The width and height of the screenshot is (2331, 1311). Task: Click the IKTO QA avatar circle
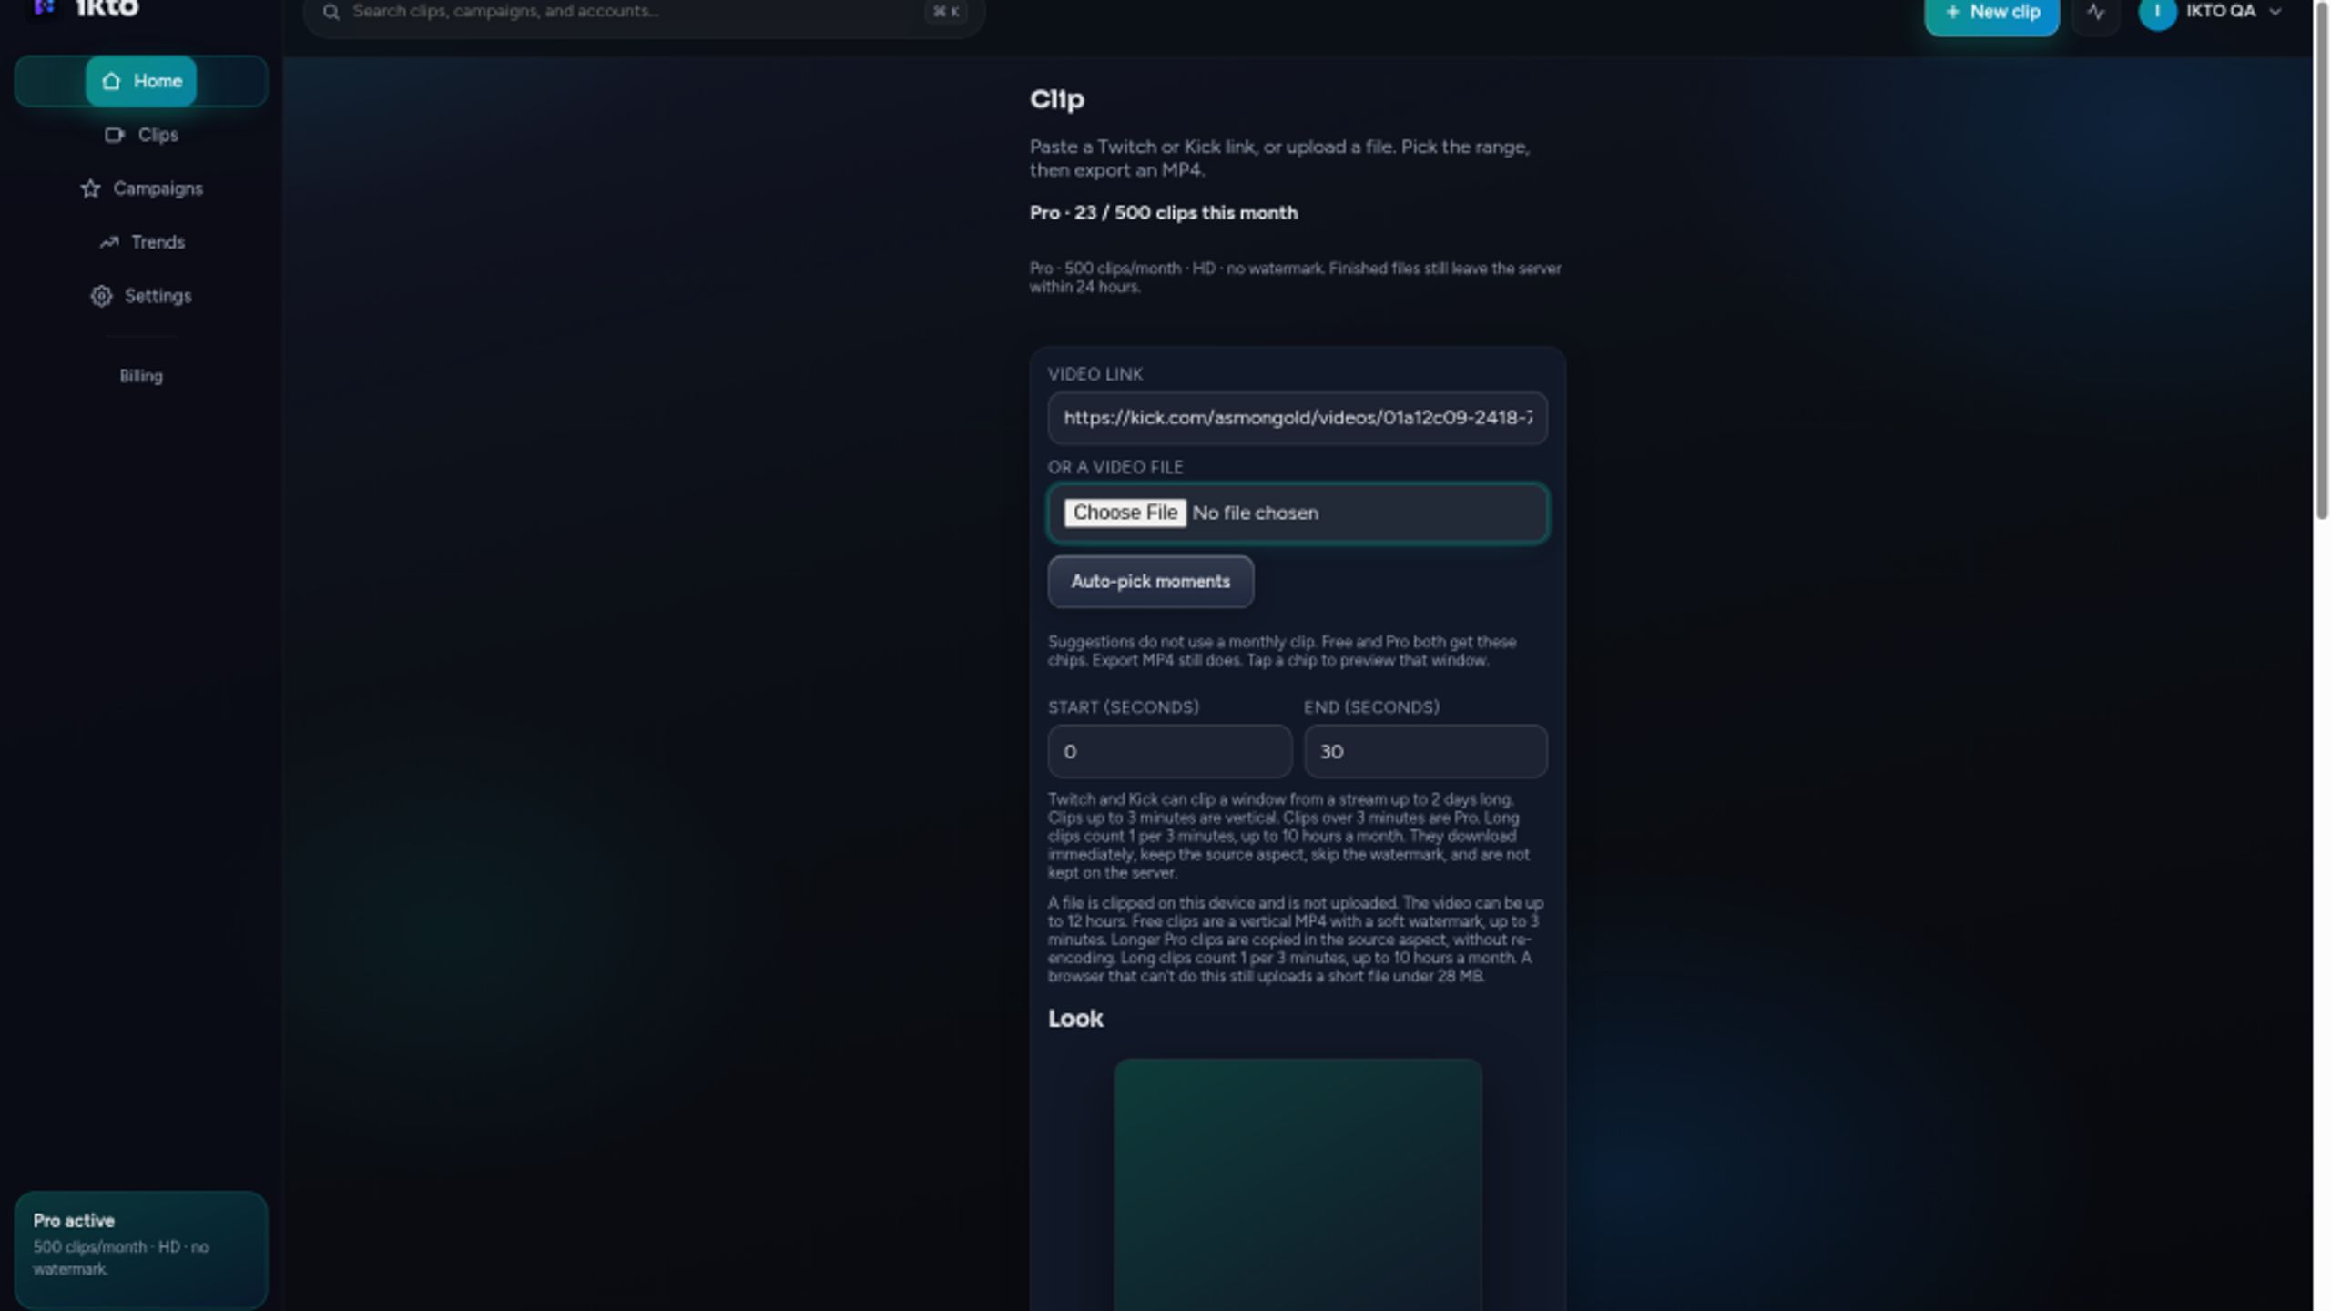tap(2157, 12)
